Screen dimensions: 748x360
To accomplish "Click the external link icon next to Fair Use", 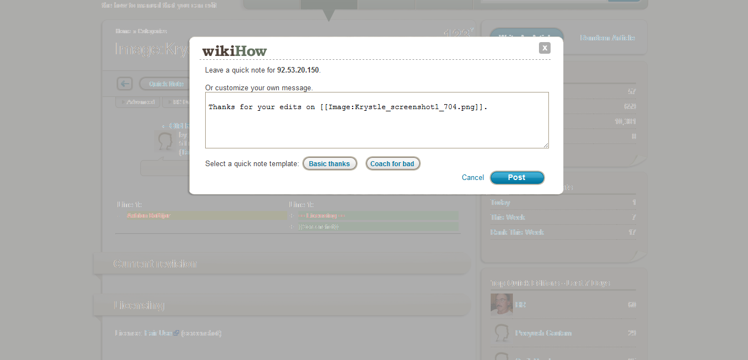I will coord(176,333).
